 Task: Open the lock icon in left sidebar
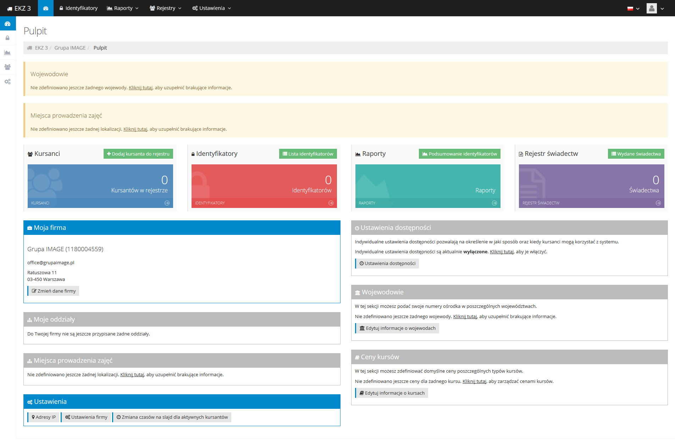pyautogui.click(x=7, y=38)
